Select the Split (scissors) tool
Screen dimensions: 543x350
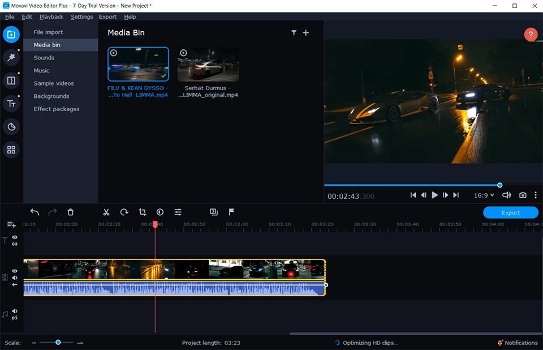tap(106, 212)
